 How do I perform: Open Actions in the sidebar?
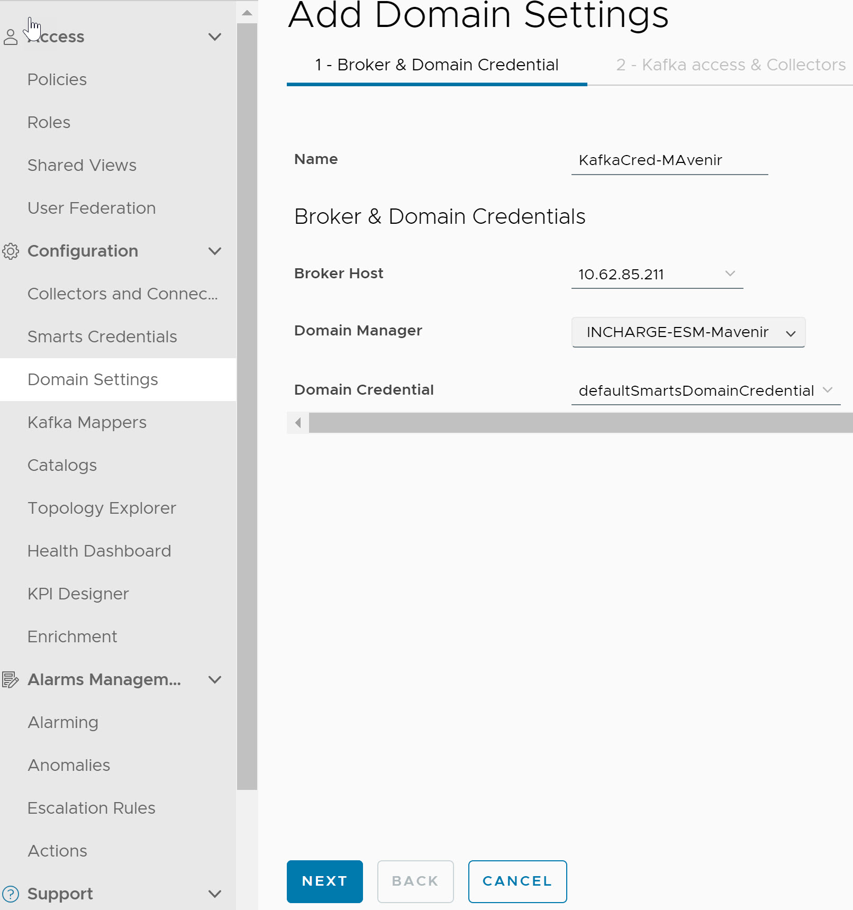(x=57, y=851)
